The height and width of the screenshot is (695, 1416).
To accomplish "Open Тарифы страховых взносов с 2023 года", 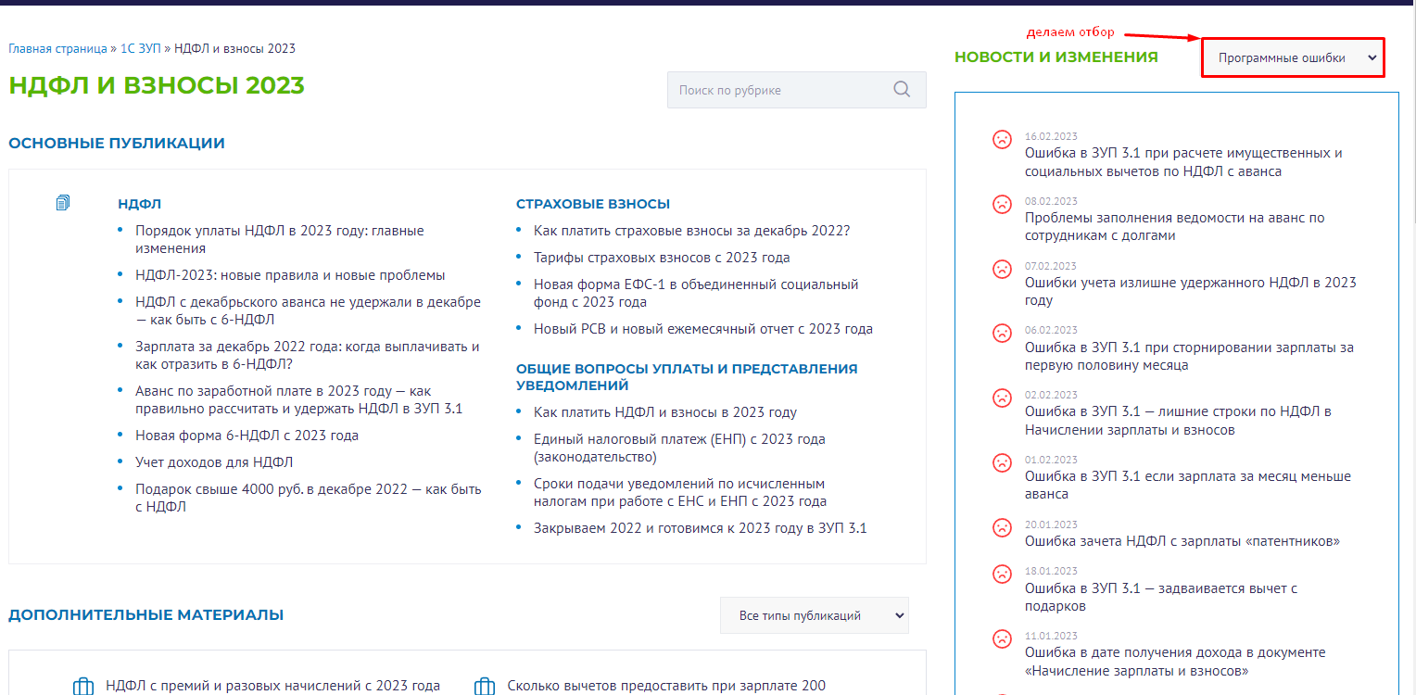I will (x=662, y=258).
